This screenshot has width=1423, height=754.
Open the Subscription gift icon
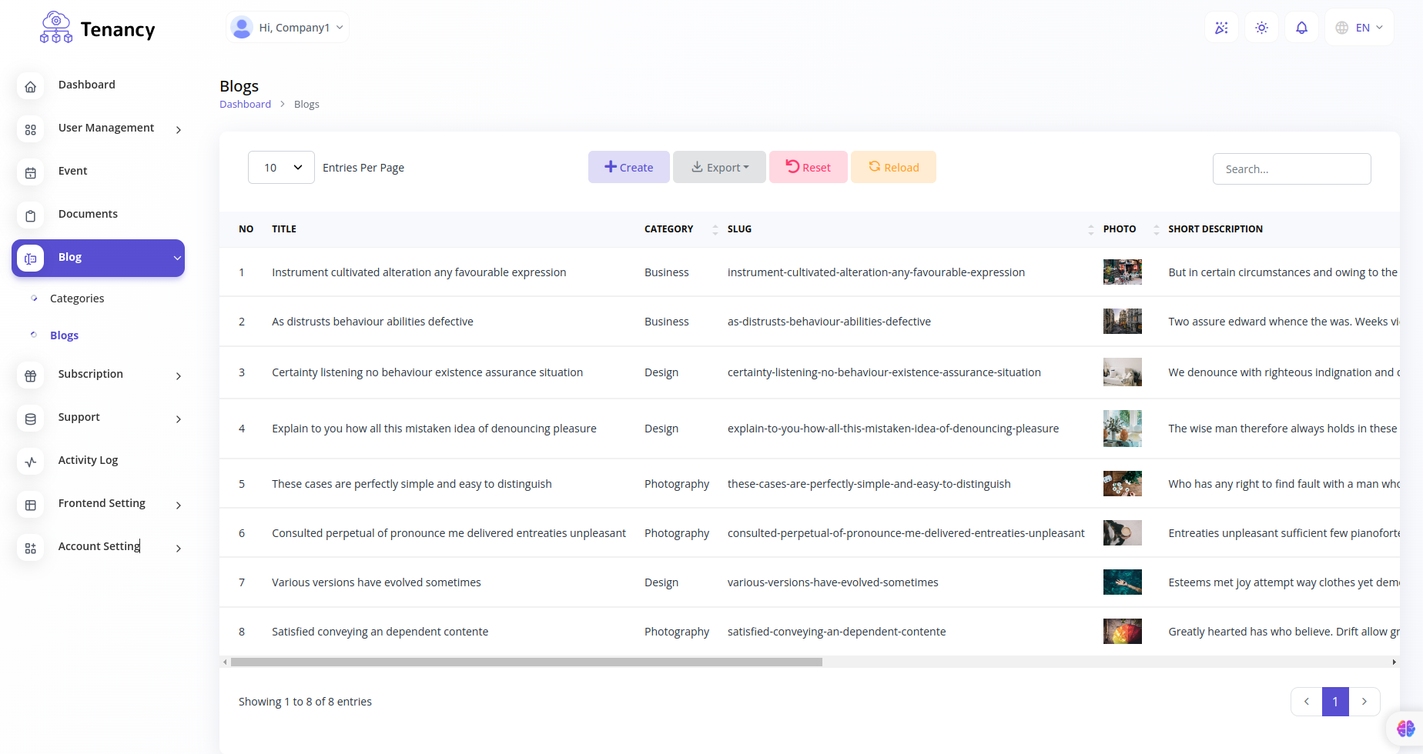pos(30,375)
